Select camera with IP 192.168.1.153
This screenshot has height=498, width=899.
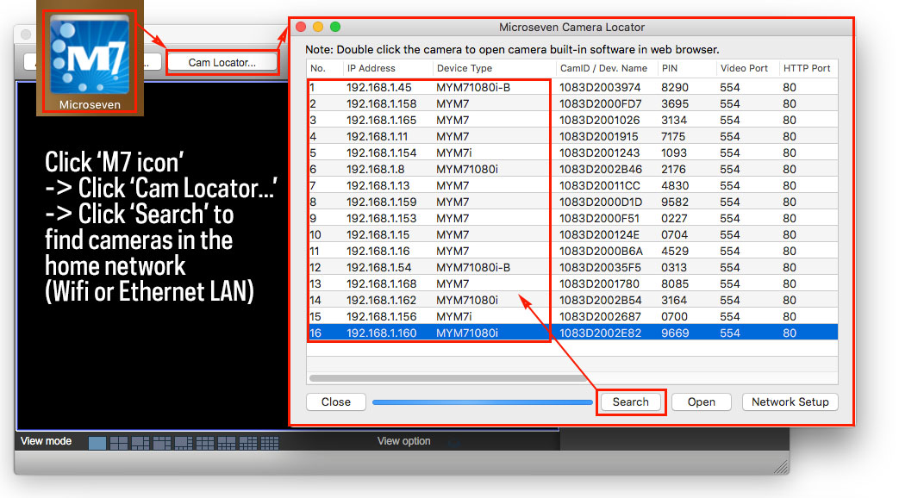pos(381,218)
